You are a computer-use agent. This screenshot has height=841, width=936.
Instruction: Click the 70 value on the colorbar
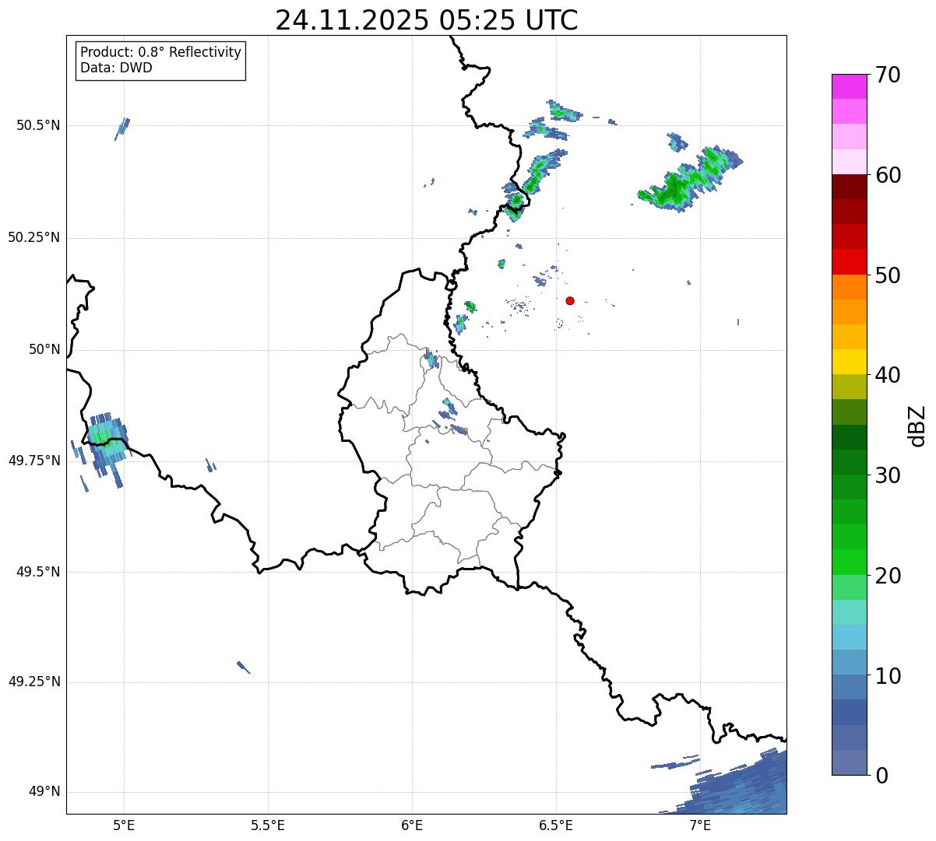(888, 75)
